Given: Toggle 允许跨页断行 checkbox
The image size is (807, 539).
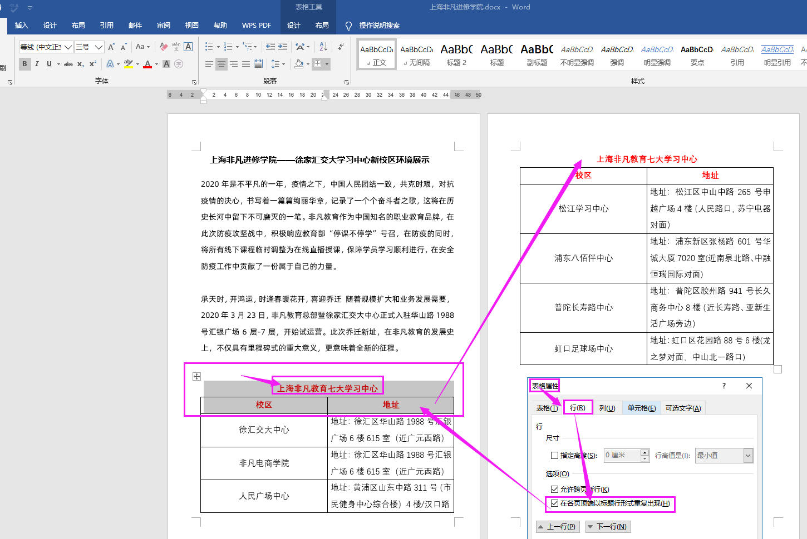Looking at the screenshot, I should click(x=554, y=489).
